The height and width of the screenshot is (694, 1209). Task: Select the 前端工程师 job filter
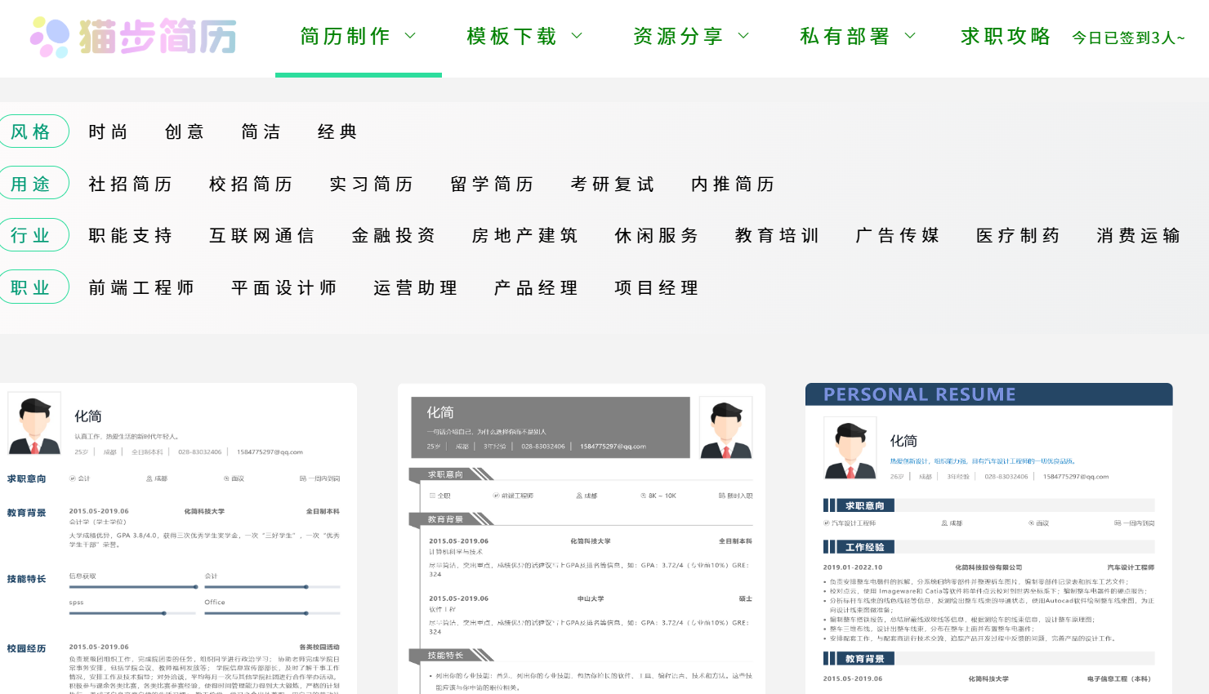point(141,287)
